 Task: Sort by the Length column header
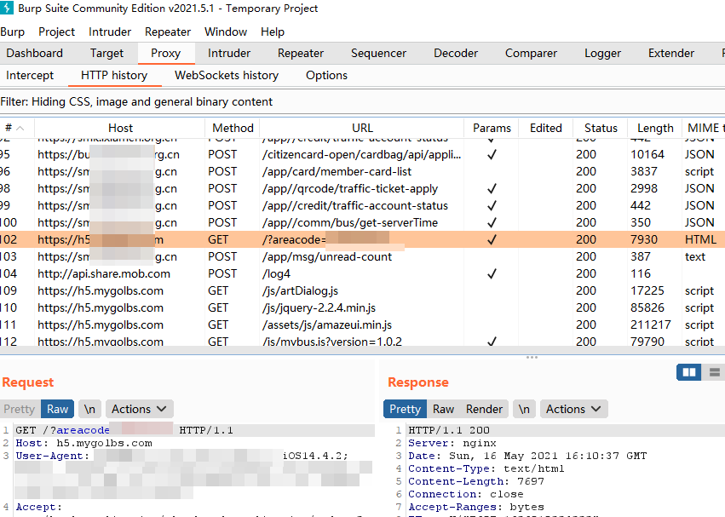[x=655, y=128]
